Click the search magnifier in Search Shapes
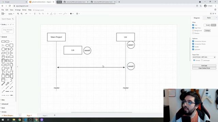The height and width of the screenshot is (122, 218). pos(13,19)
